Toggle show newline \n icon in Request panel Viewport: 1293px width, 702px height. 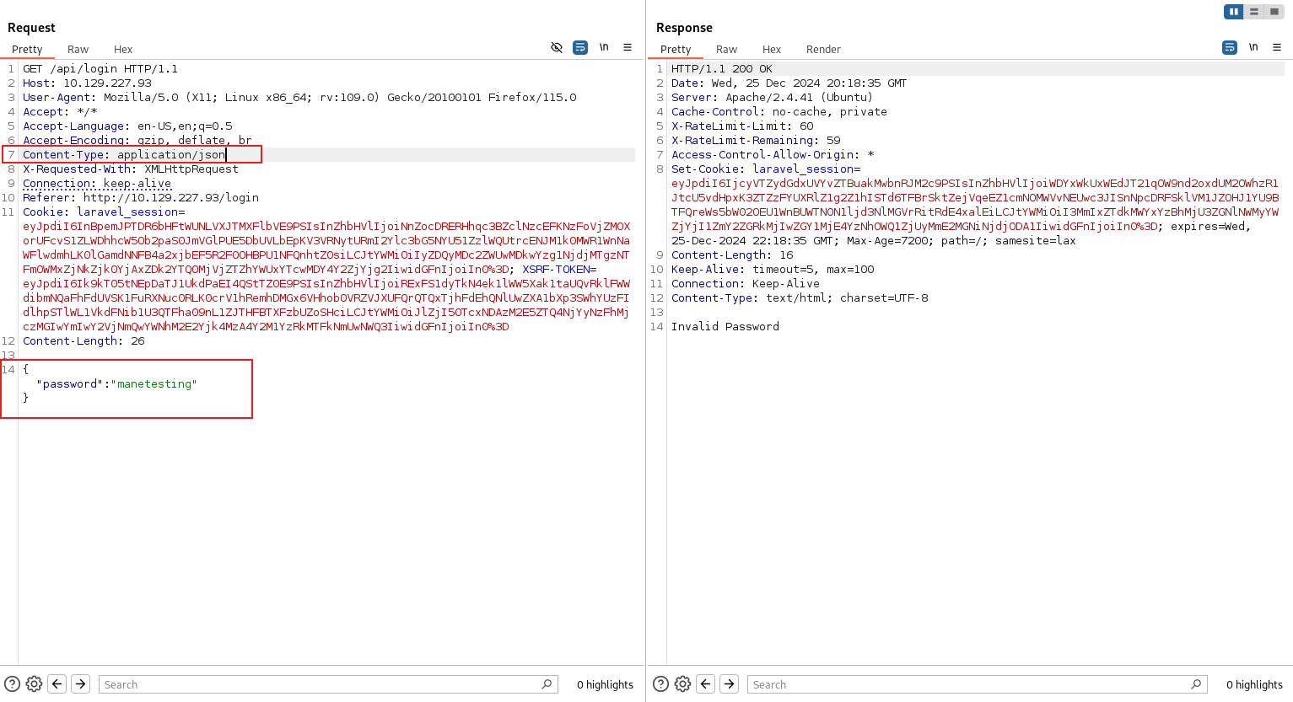coord(604,47)
